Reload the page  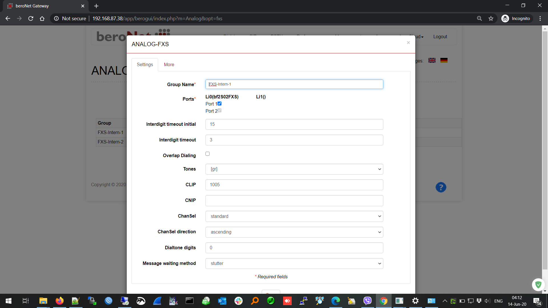[31, 19]
